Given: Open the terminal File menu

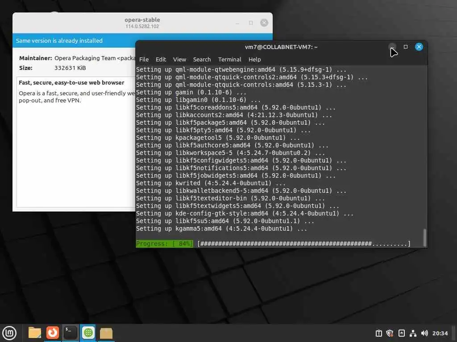Looking at the screenshot, I should point(144,59).
